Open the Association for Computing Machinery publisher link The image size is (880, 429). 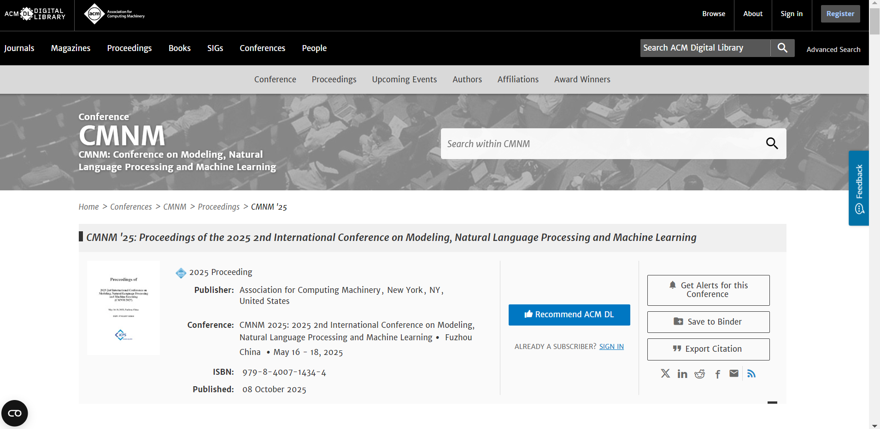tap(310, 290)
